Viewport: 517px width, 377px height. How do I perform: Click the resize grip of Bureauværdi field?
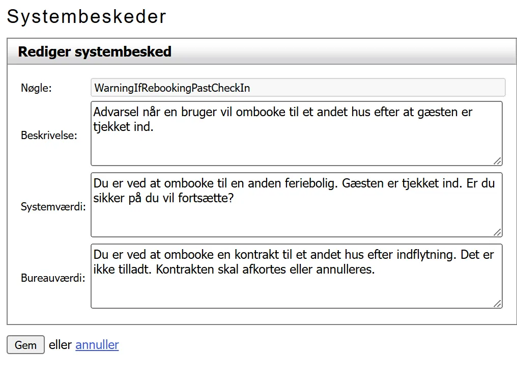point(497,304)
